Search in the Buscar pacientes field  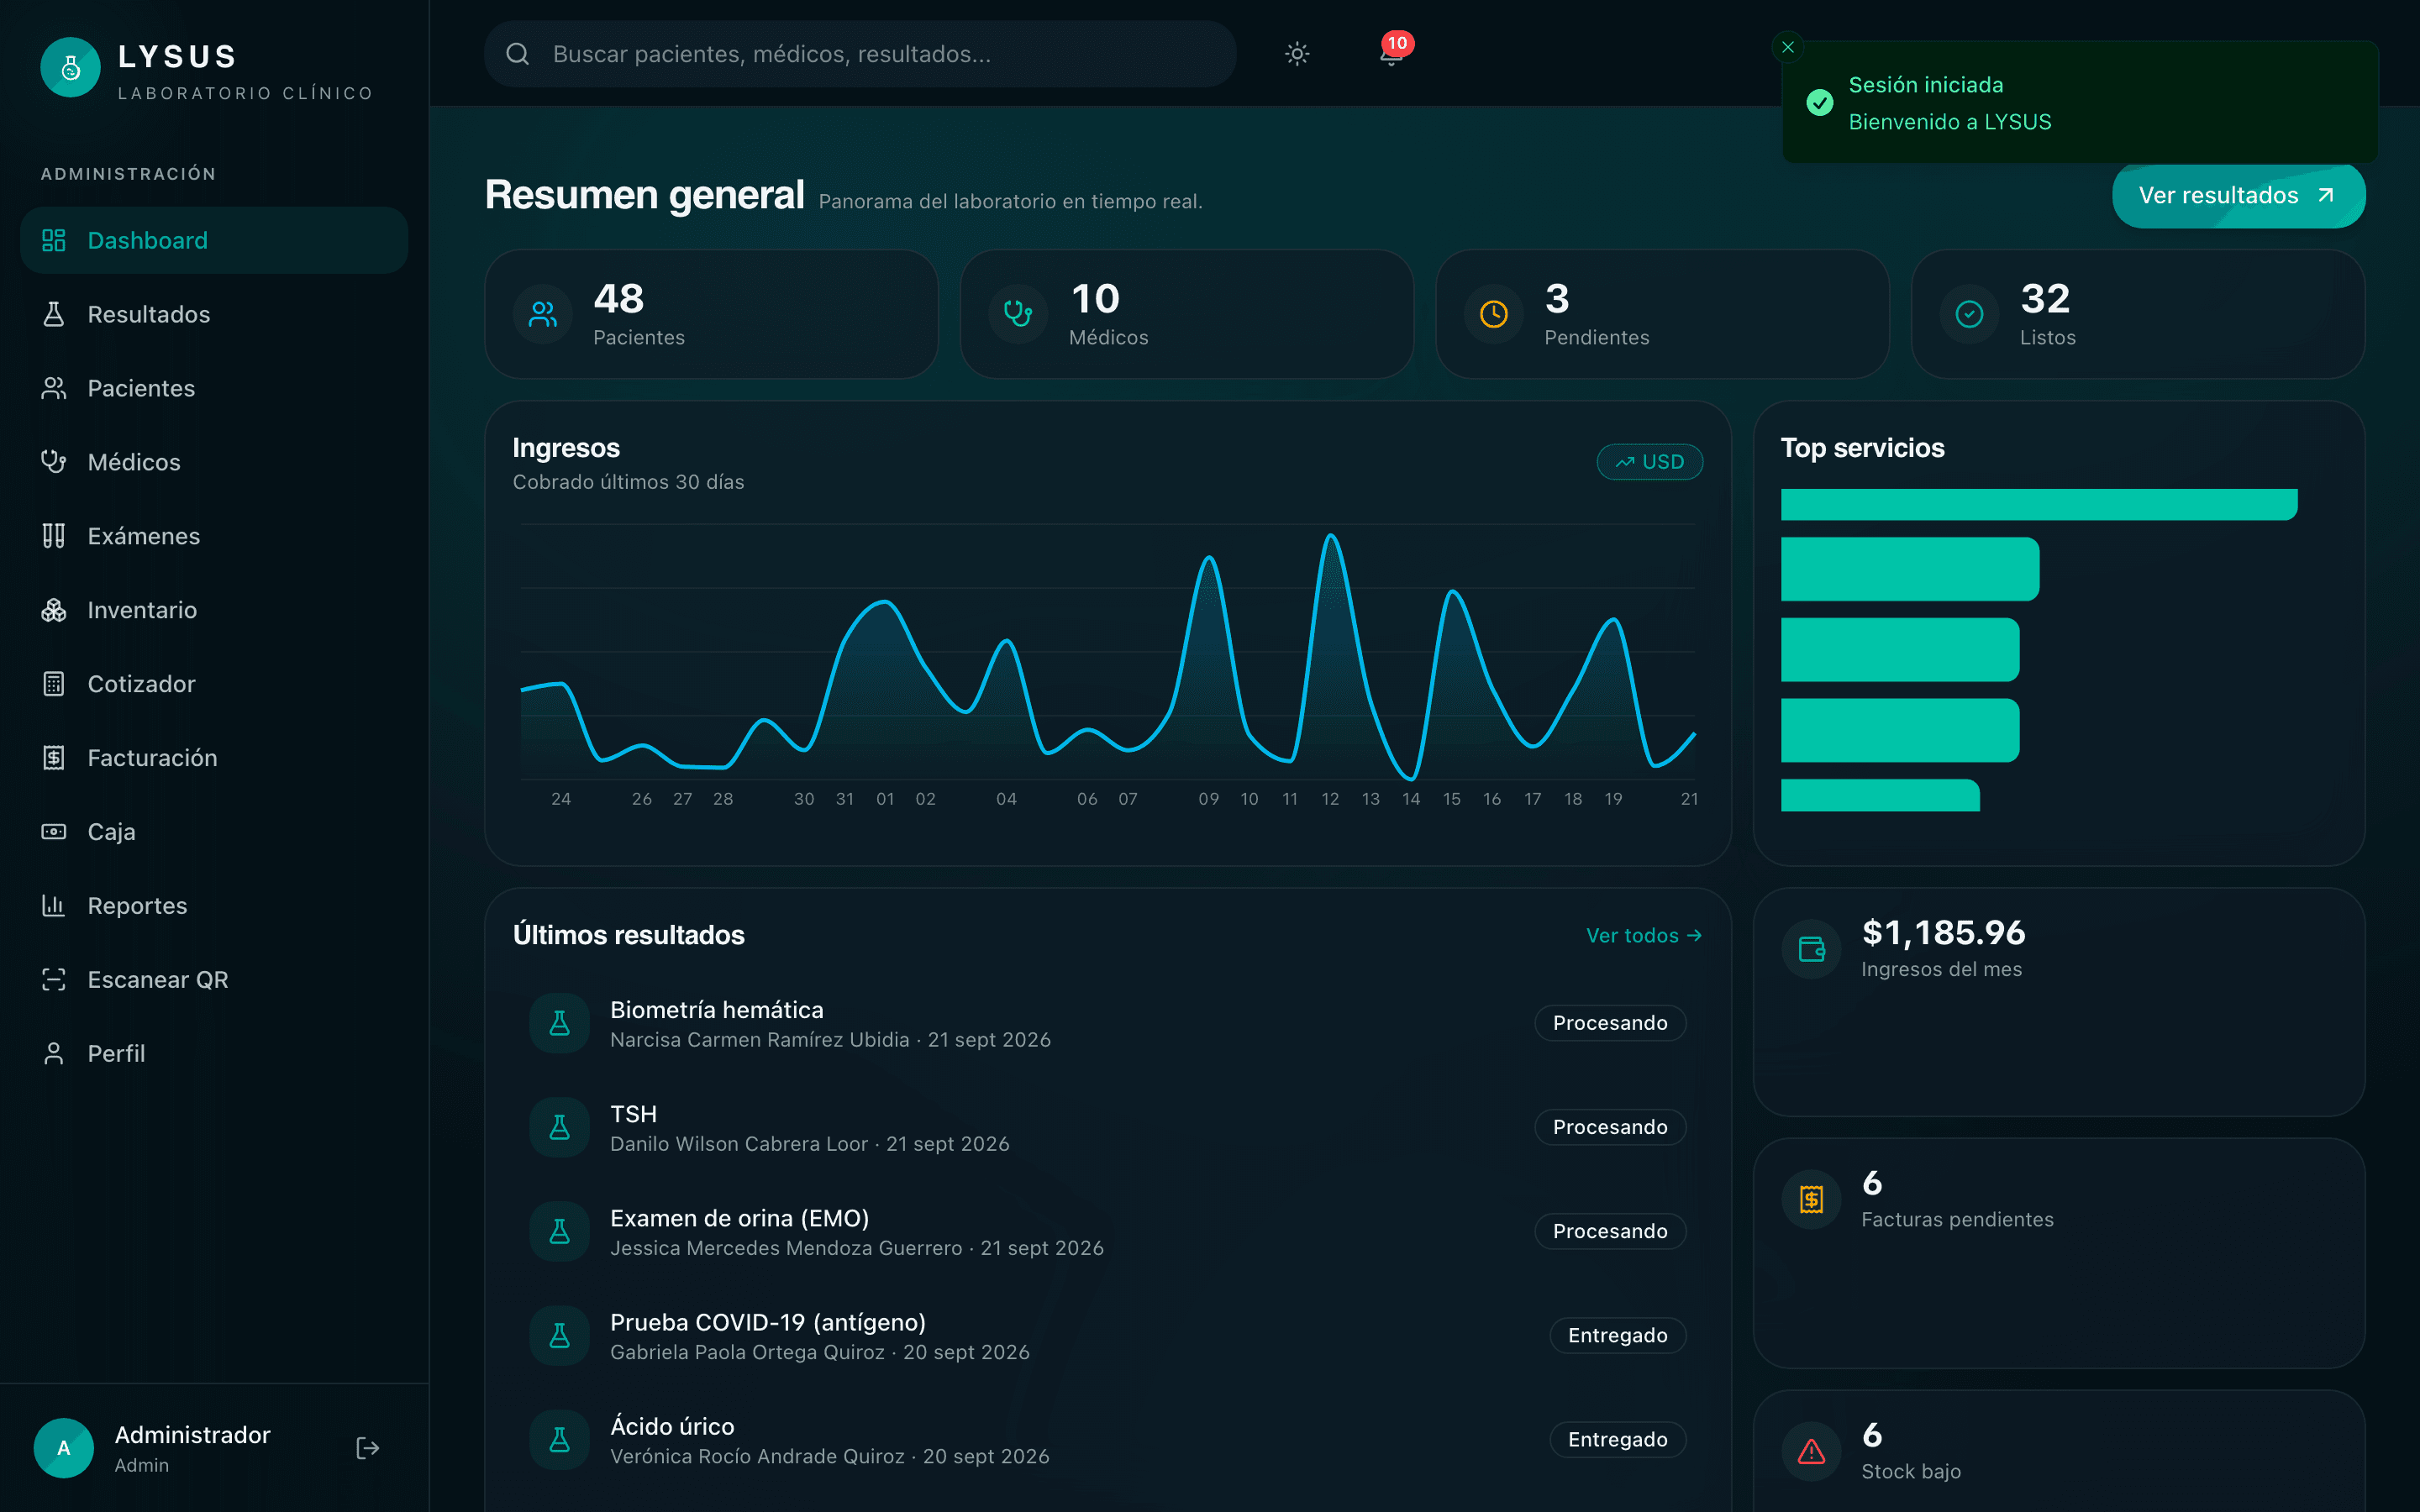click(x=860, y=54)
